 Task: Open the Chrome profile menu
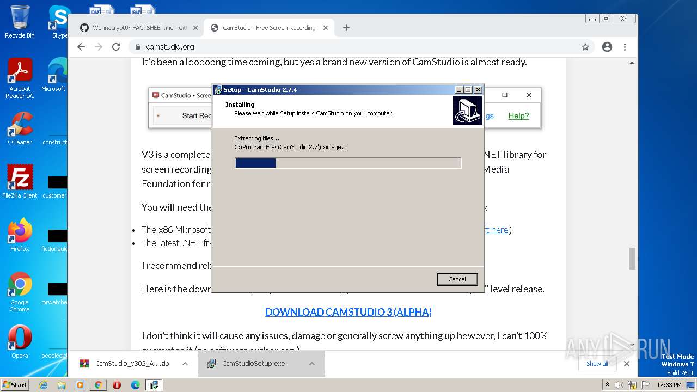point(607,47)
